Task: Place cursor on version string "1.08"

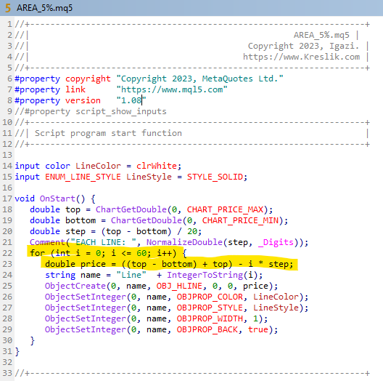Action: [131, 100]
